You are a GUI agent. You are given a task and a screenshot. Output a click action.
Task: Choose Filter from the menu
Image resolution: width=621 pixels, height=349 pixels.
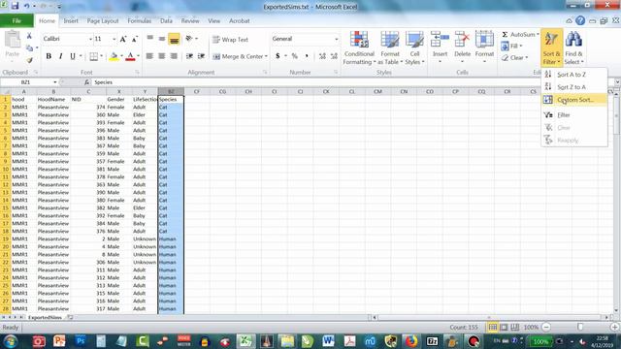point(574,115)
